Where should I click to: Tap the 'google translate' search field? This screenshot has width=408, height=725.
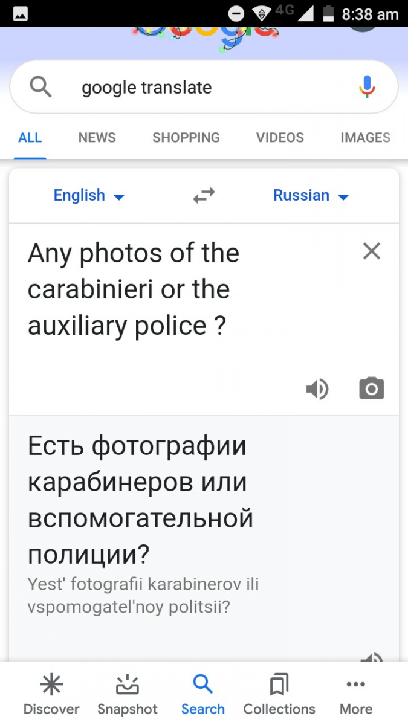click(199, 88)
